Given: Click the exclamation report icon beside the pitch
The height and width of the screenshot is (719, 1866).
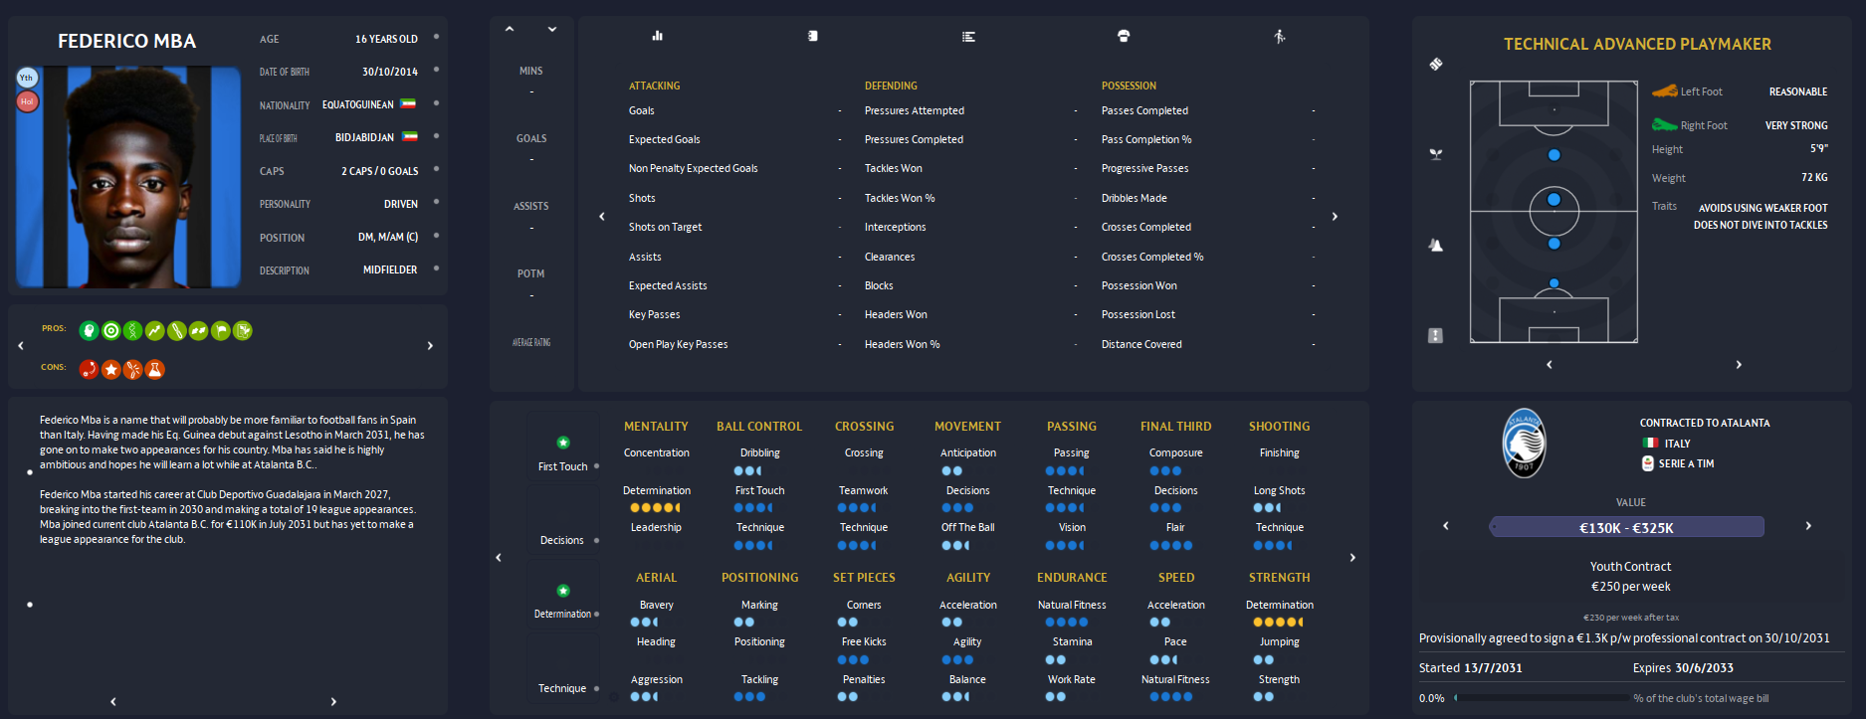Looking at the screenshot, I should [x=1435, y=335].
